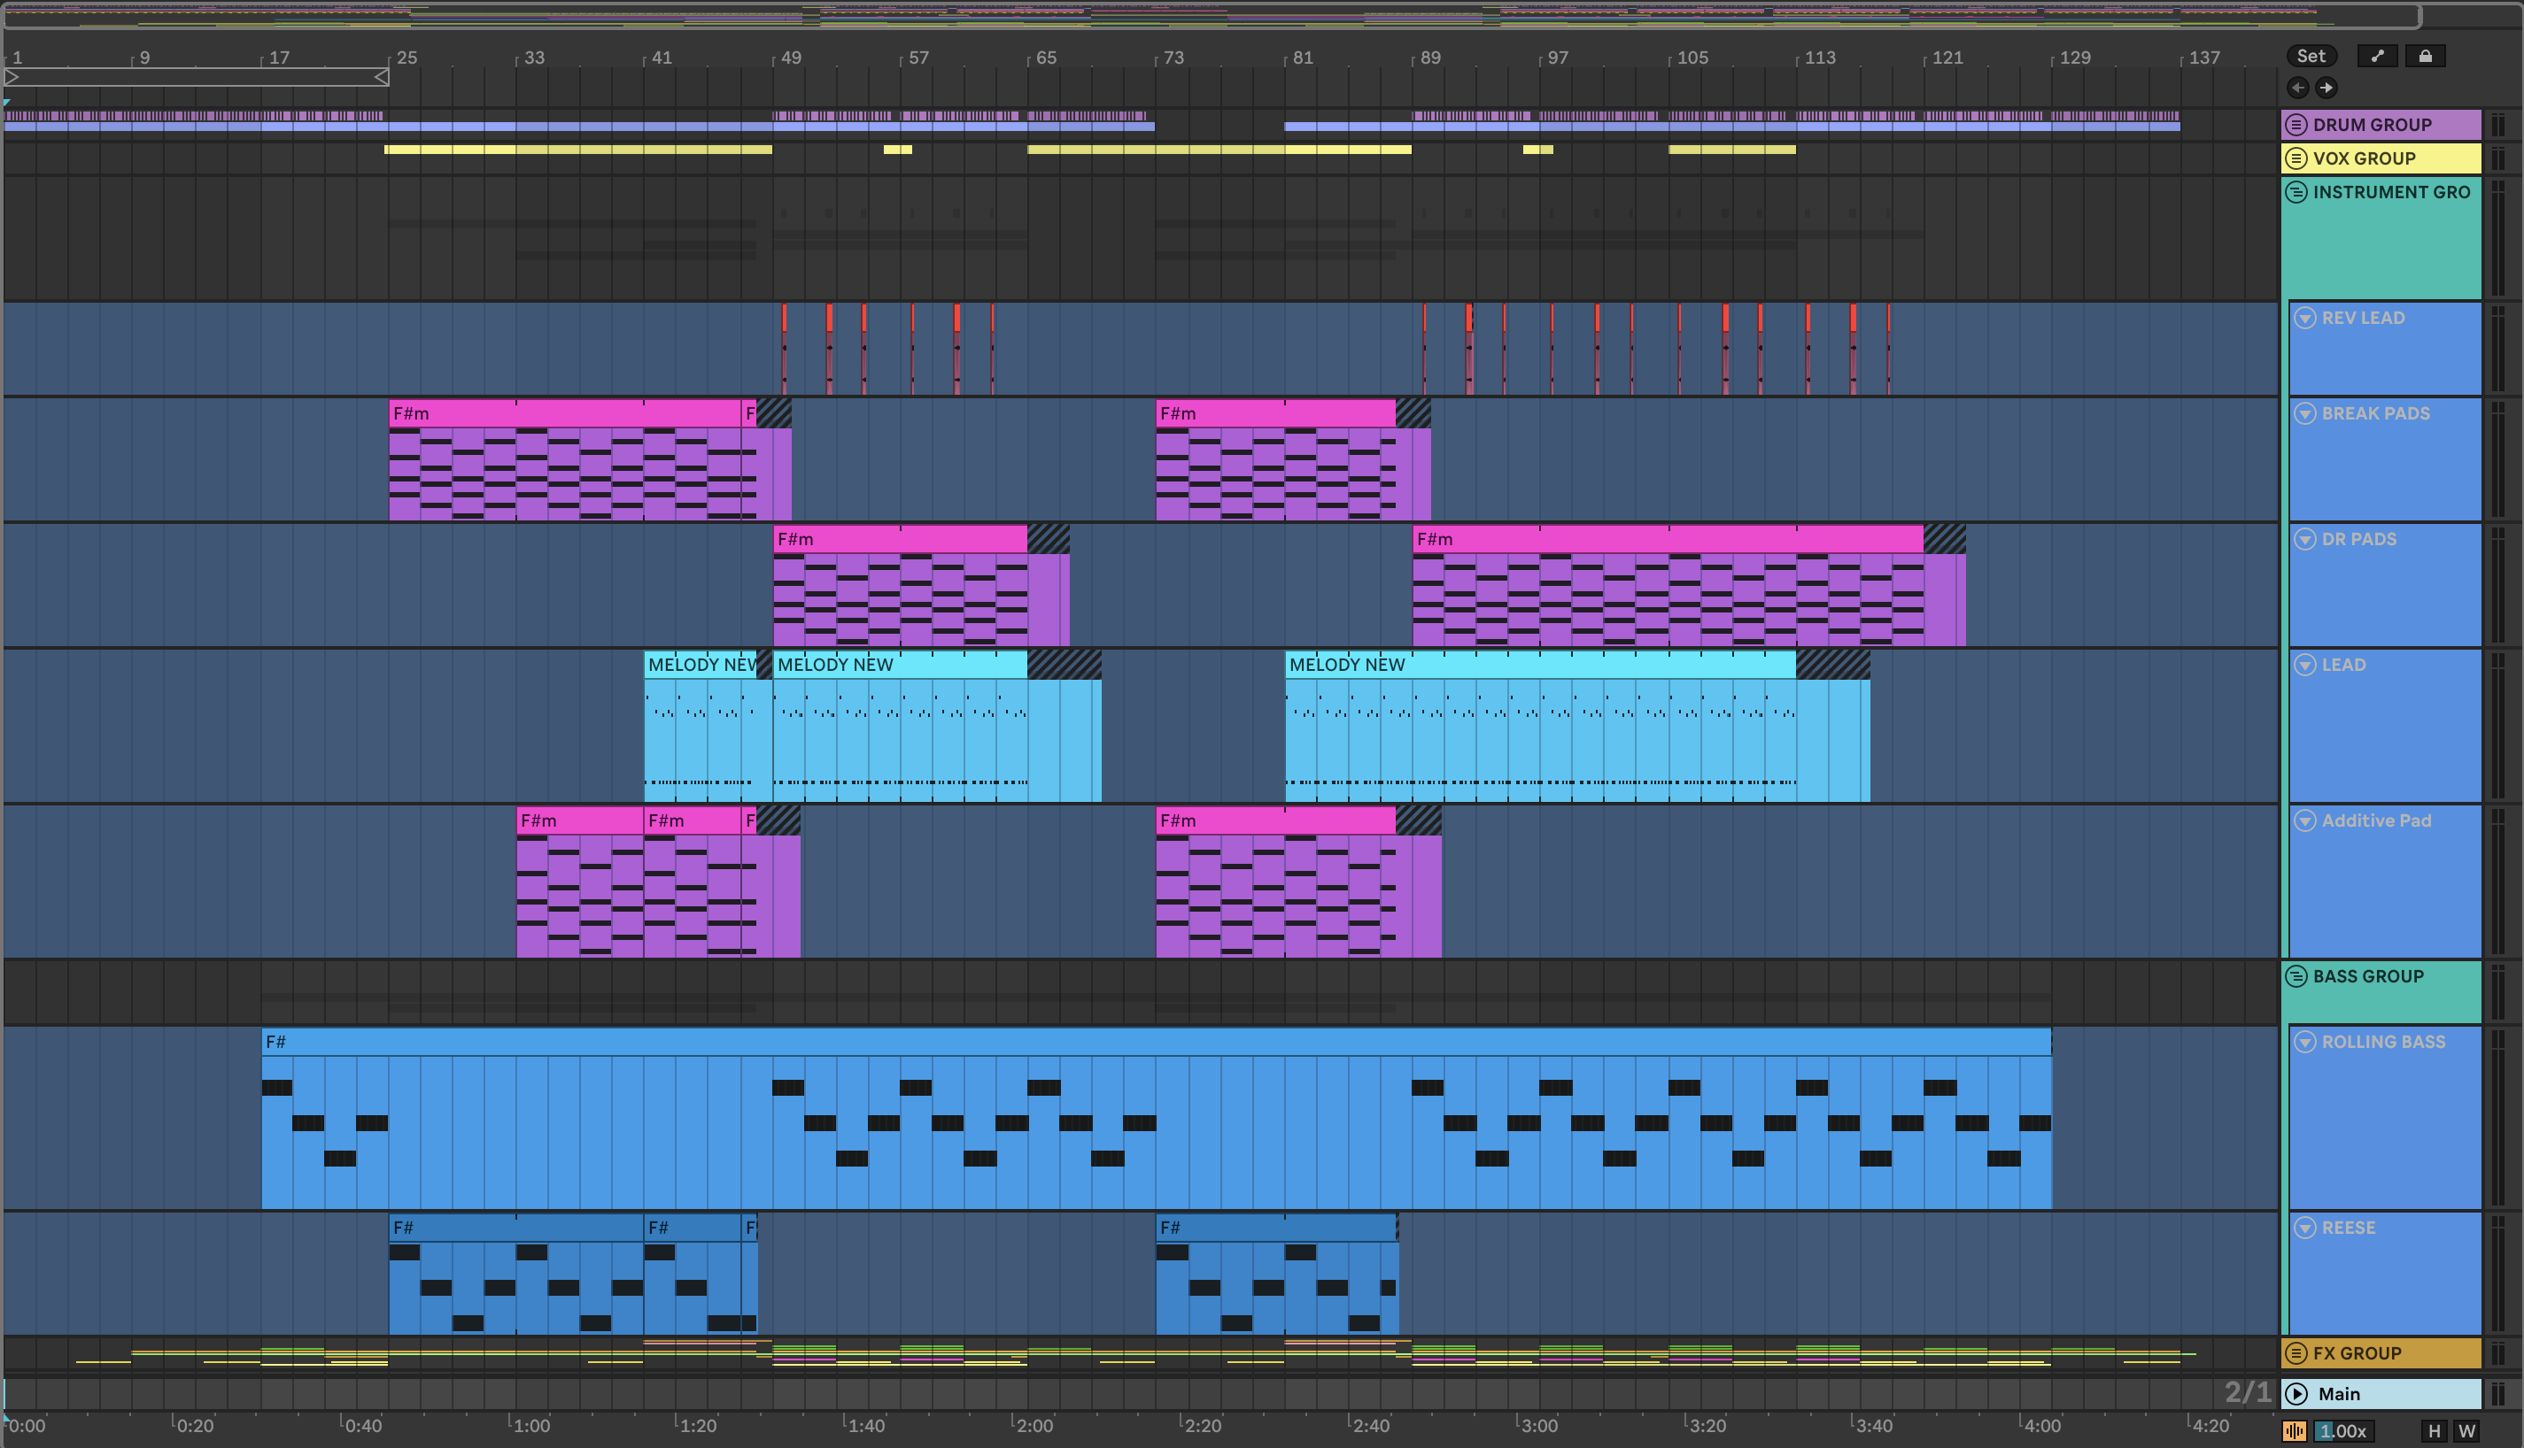Screen dimensions: 2524x1448
Task: Unfold the VOX GROUP track
Action: [x=2296, y=158]
